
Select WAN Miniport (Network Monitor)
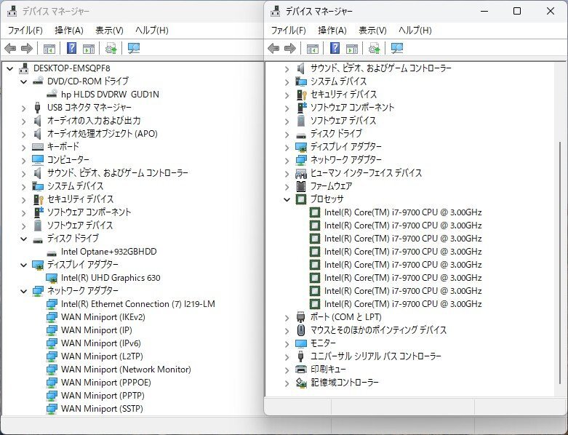pyautogui.click(x=126, y=370)
